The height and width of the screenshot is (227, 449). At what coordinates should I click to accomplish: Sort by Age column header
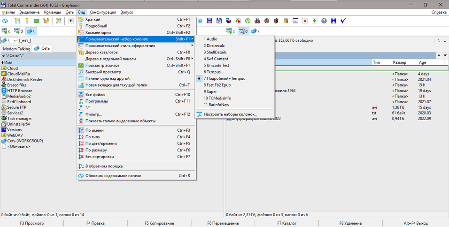pyautogui.click(x=431, y=62)
